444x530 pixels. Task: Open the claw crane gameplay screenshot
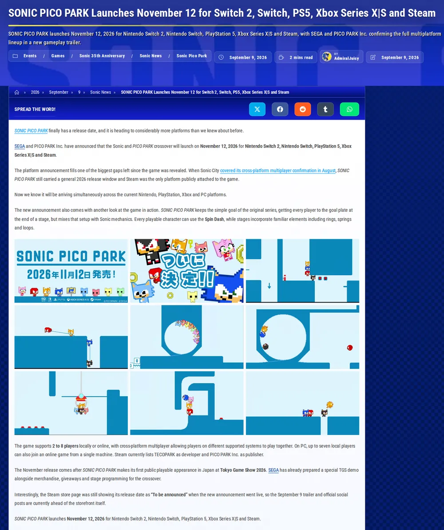71,403
